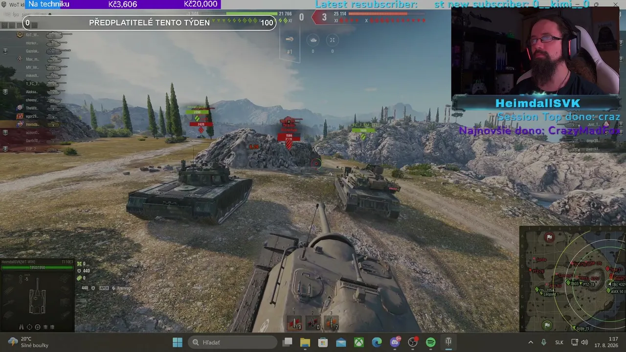The width and height of the screenshot is (626, 352).
Task: Click the streamer webcam overlay
Action: (535, 50)
